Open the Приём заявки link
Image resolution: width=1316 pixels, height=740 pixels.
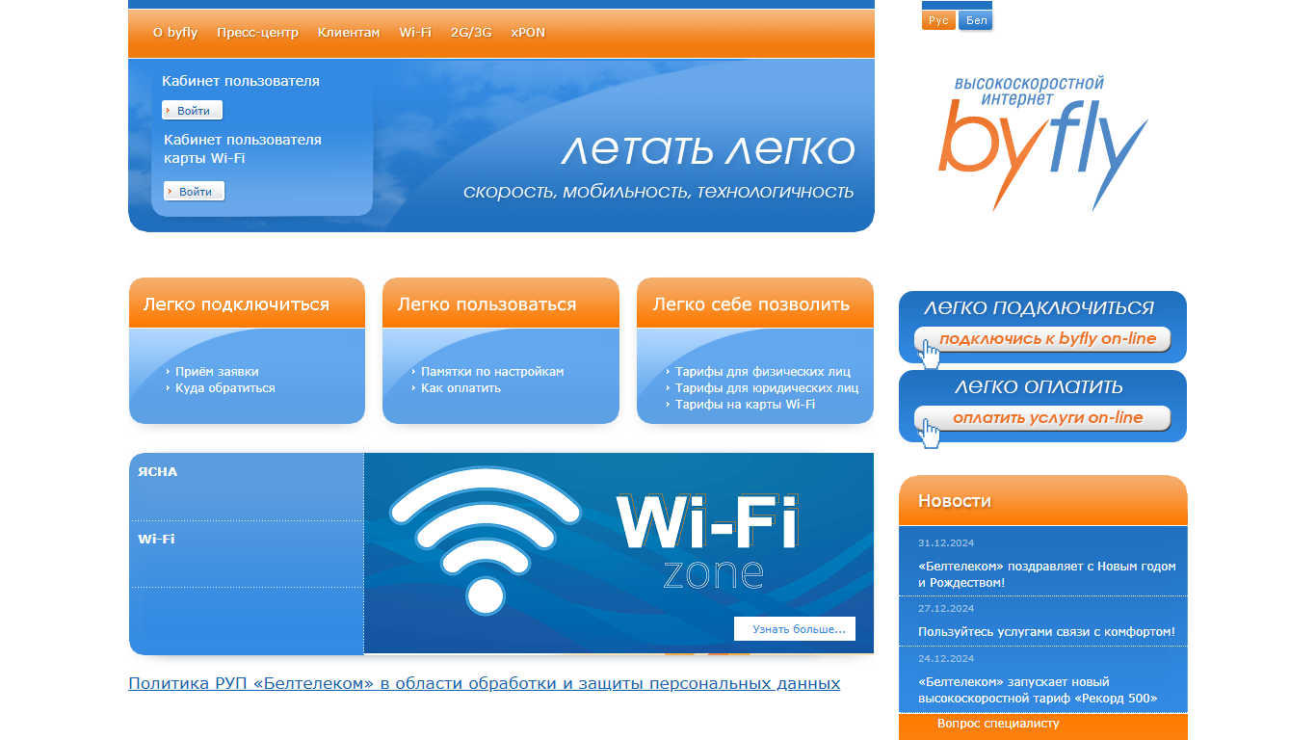217,371
